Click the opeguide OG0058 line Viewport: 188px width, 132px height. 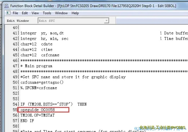tap(38, 110)
